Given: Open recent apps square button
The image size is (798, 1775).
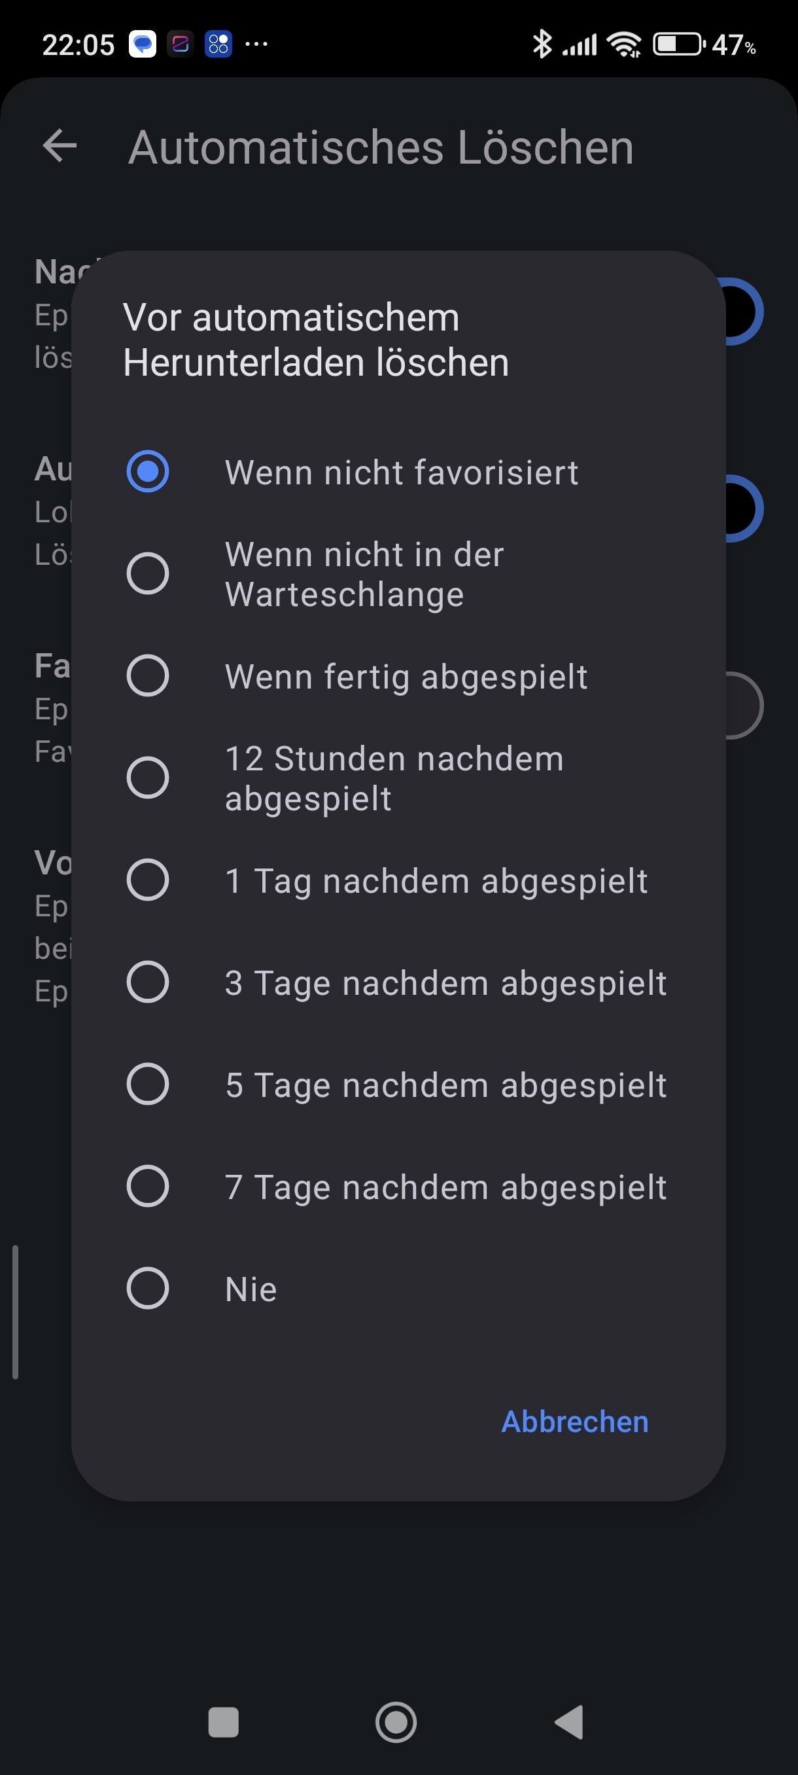Looking at the screenshot, I should click(223, 1721).
